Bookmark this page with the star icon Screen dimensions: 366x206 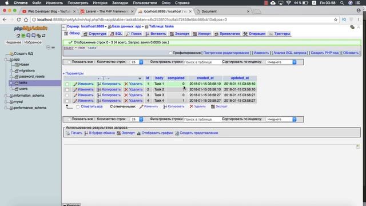(336, 19)
